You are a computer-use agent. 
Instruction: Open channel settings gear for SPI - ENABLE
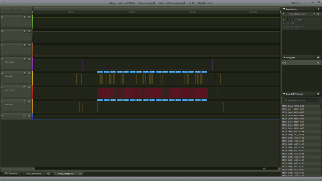click(24, 59)
